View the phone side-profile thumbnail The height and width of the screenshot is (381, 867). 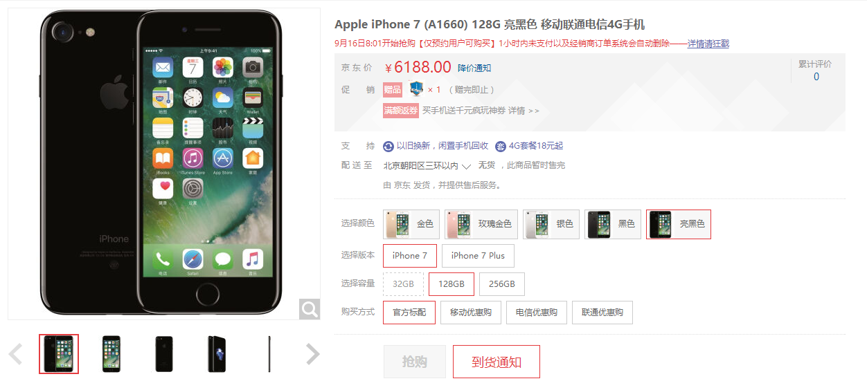[x=269, y=354]
